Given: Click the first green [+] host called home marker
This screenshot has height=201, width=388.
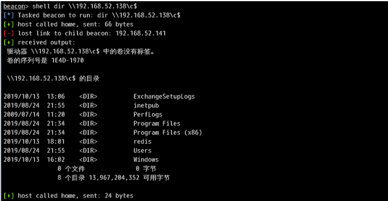Looking at the screenshot, I should coord(9,24).
